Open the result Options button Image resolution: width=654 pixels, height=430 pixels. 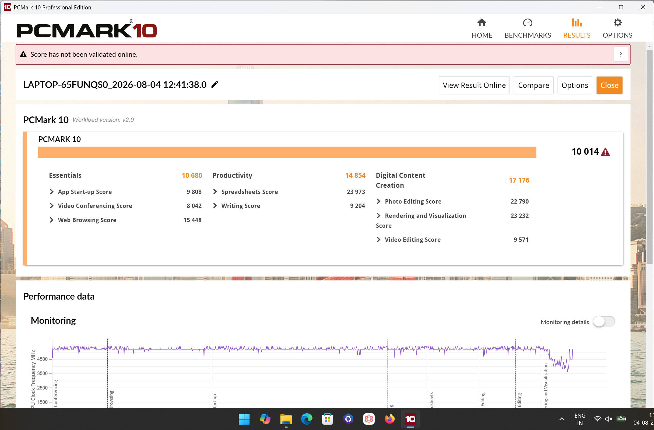point(575,85)
